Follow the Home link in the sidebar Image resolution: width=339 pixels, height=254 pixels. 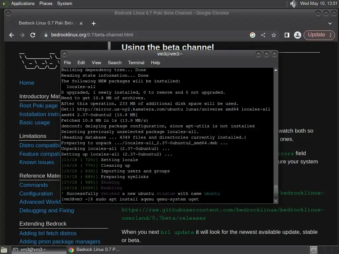[x=27, y=83]
